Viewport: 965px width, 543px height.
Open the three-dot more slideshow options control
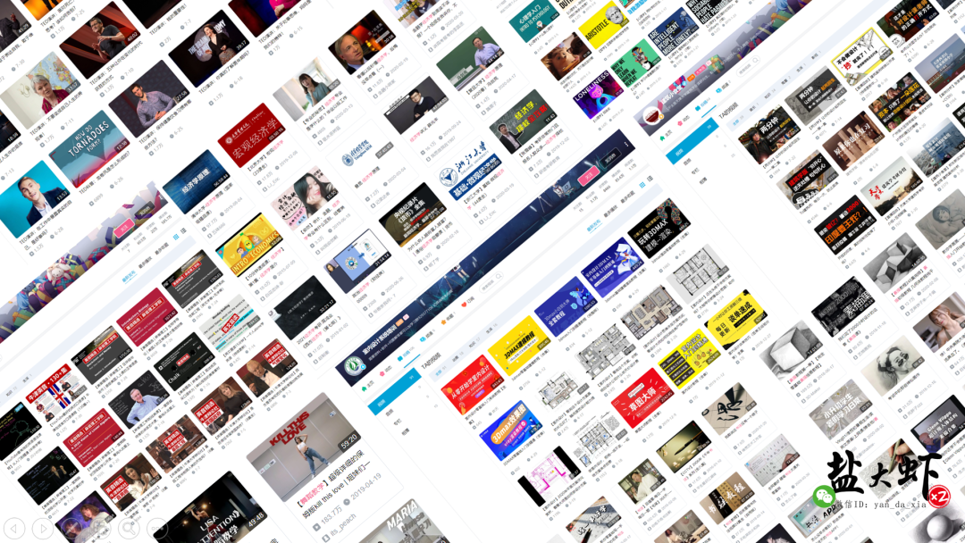(157, 528)
